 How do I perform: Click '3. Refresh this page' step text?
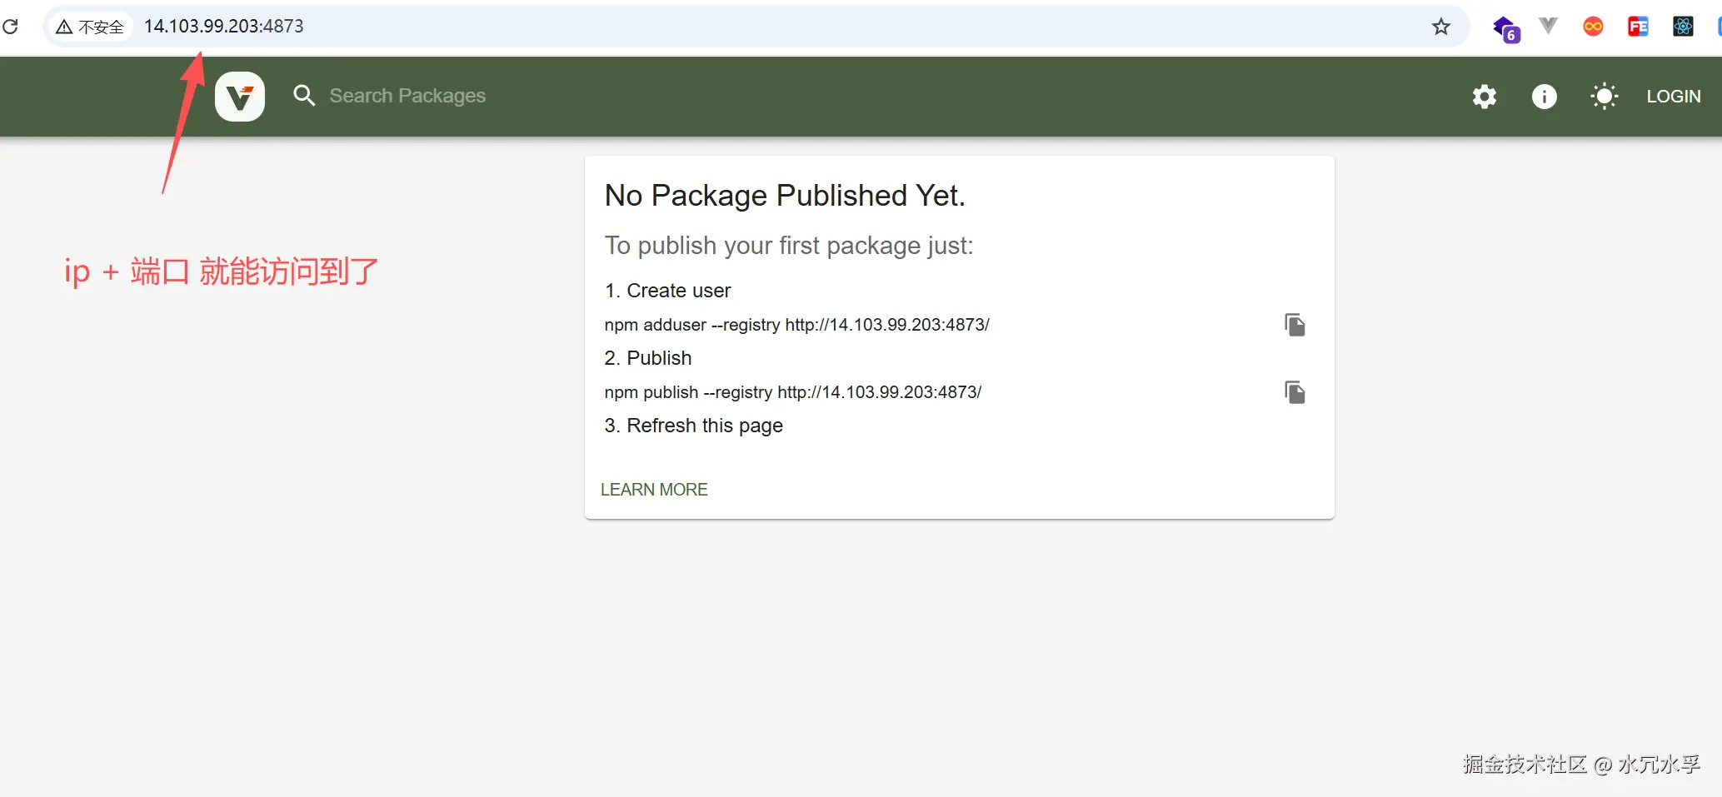(694, 426)
